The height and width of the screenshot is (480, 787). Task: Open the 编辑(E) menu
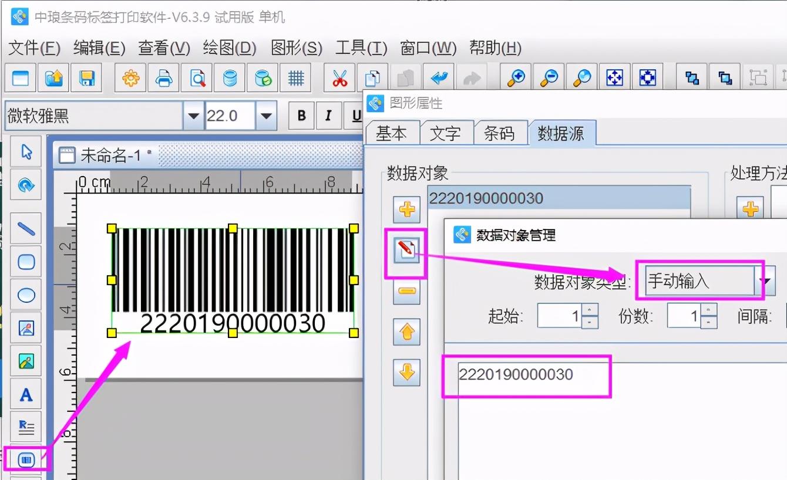pos(99,48)
